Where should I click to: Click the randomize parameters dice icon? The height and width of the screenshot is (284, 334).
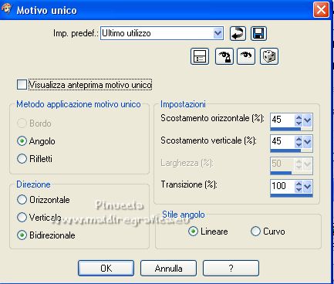tap(269, 56)
